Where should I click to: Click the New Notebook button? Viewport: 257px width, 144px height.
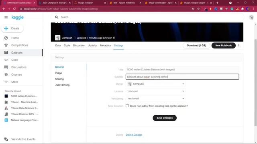224,46
